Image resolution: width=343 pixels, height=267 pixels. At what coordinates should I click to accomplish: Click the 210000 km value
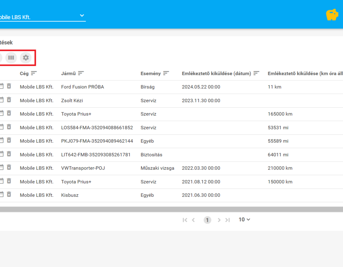tap(280, 168)
